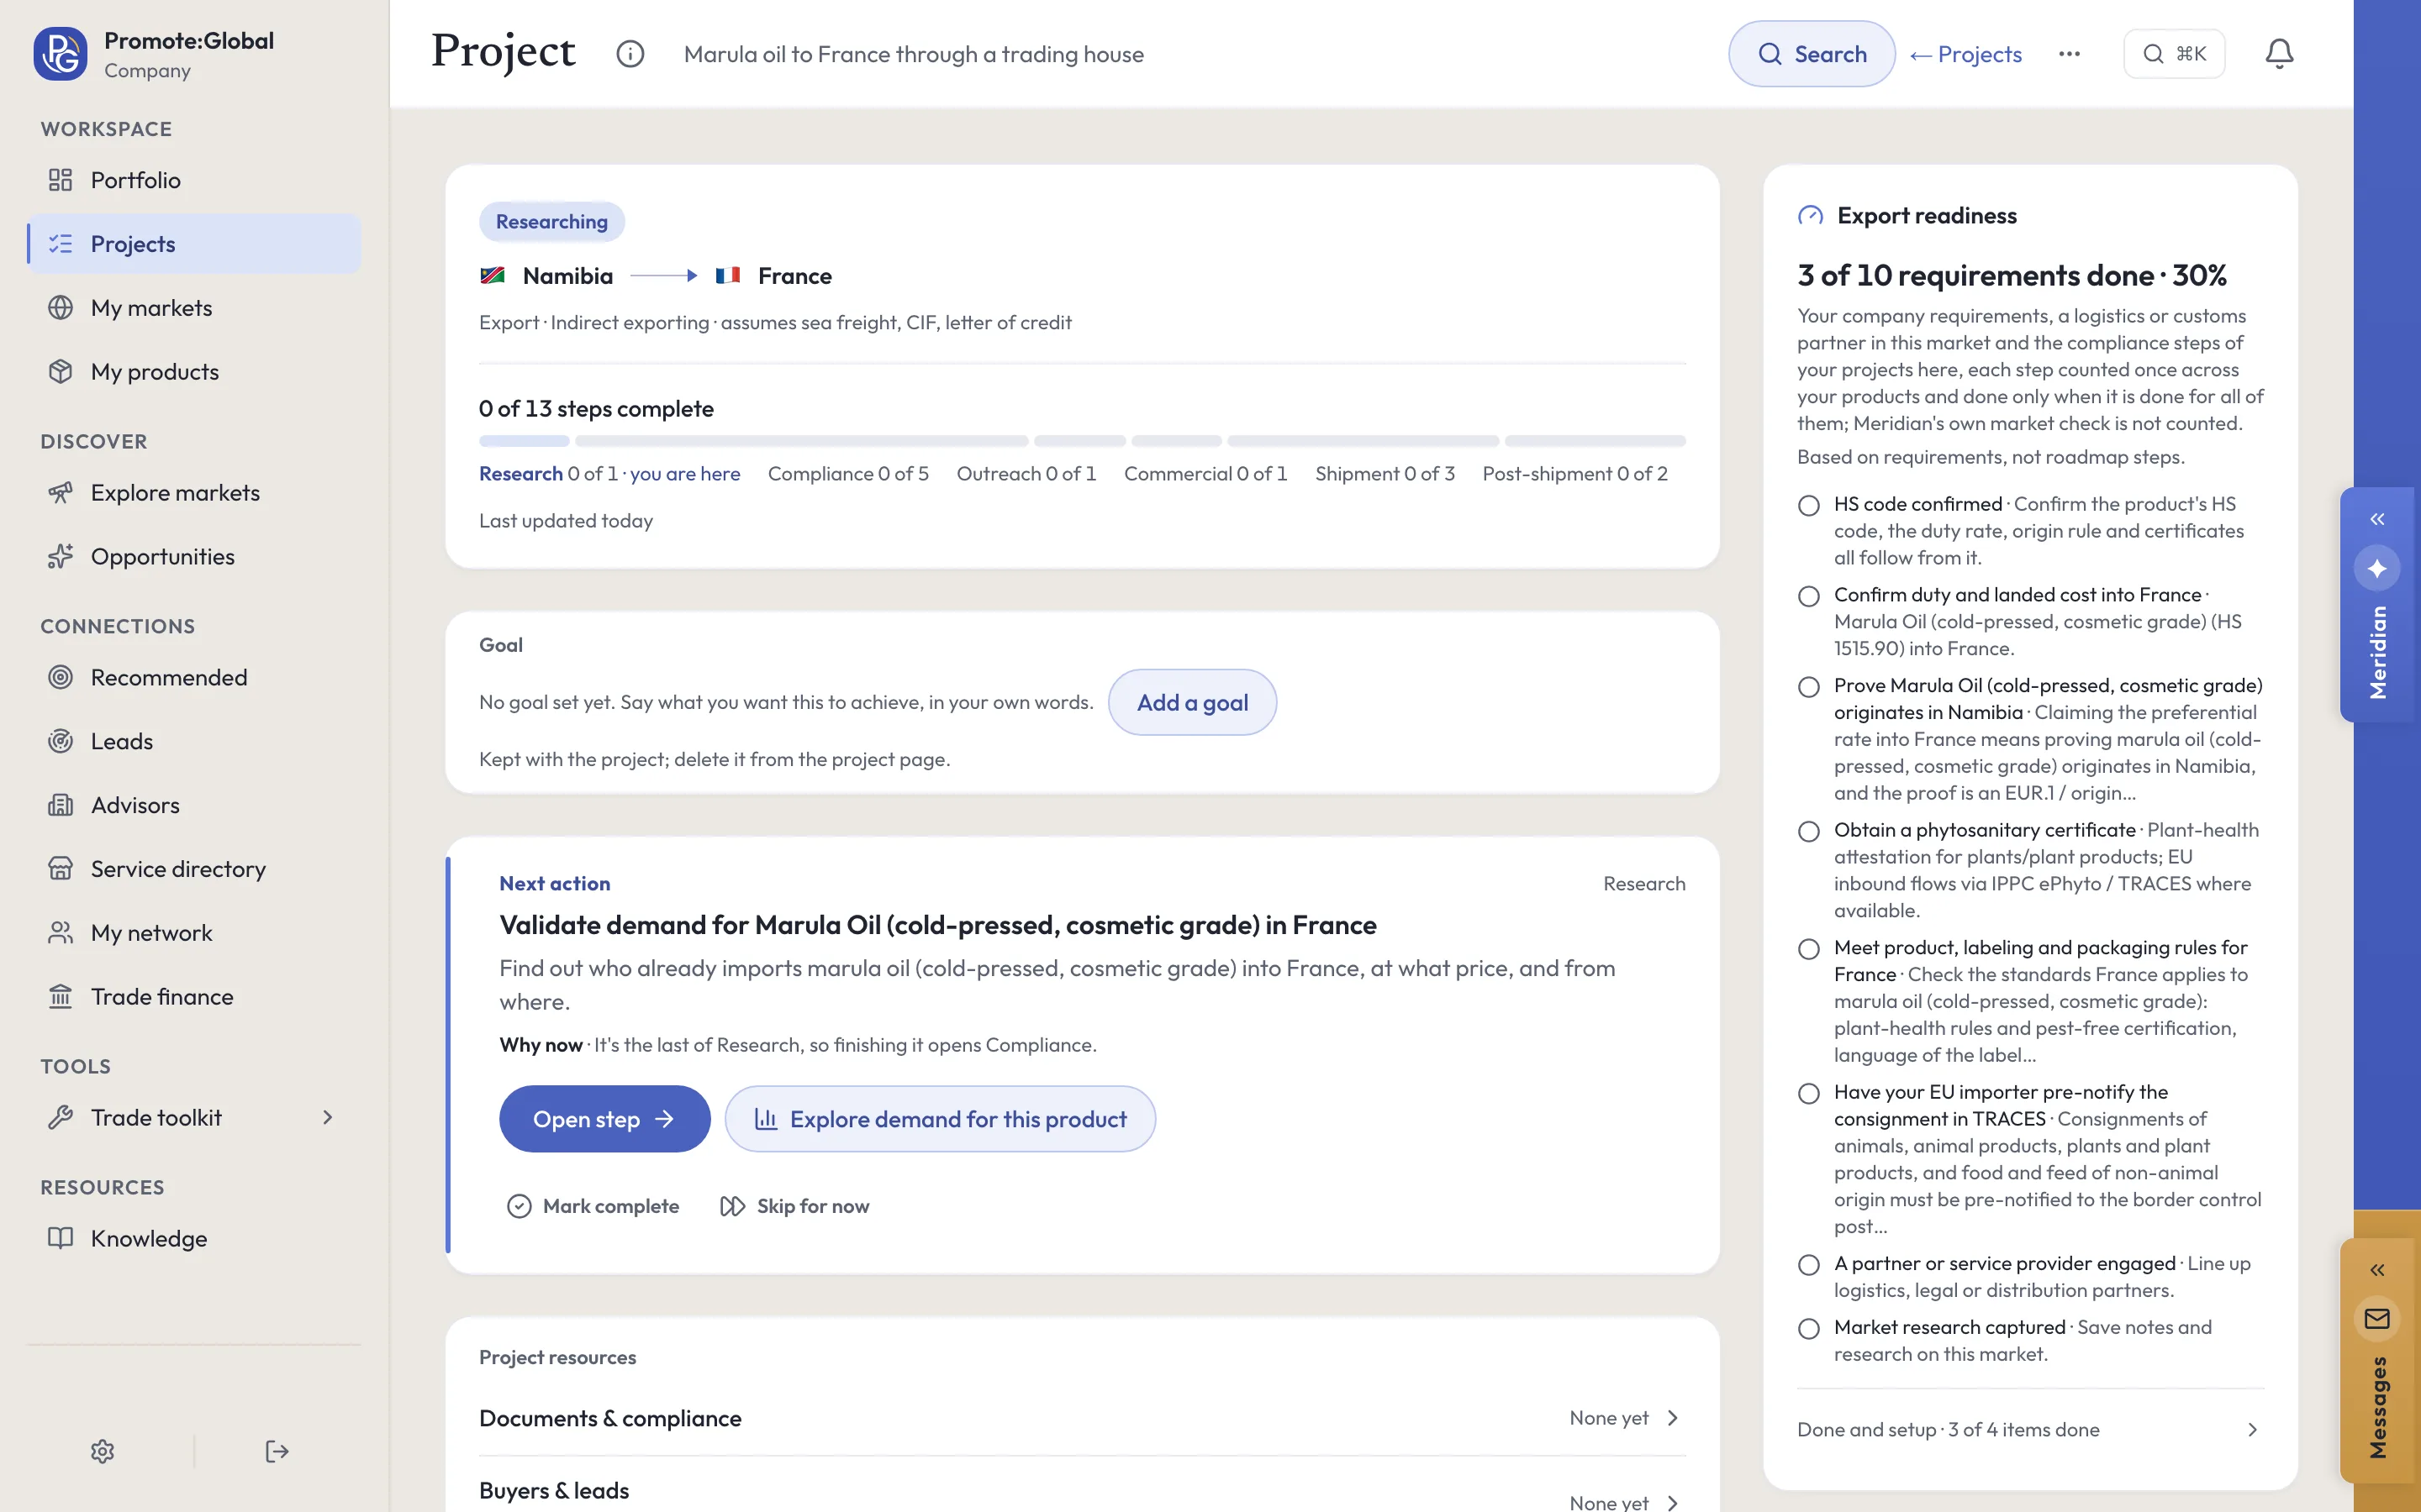Click the Service directory storefront icon
The image size is (2421, 1512).
pyautogui.click(x=60, y=868)
